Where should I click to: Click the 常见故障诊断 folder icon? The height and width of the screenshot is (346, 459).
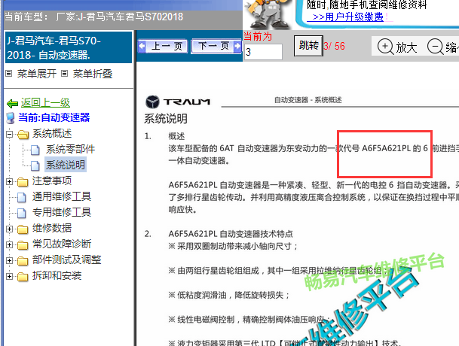[23, 245]
